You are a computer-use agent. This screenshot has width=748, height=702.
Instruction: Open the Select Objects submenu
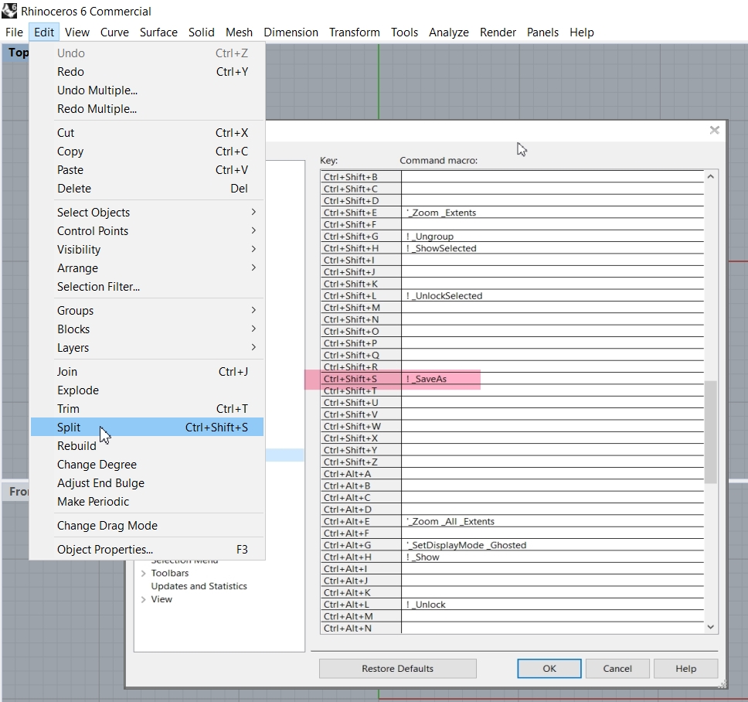click(93, 212)
